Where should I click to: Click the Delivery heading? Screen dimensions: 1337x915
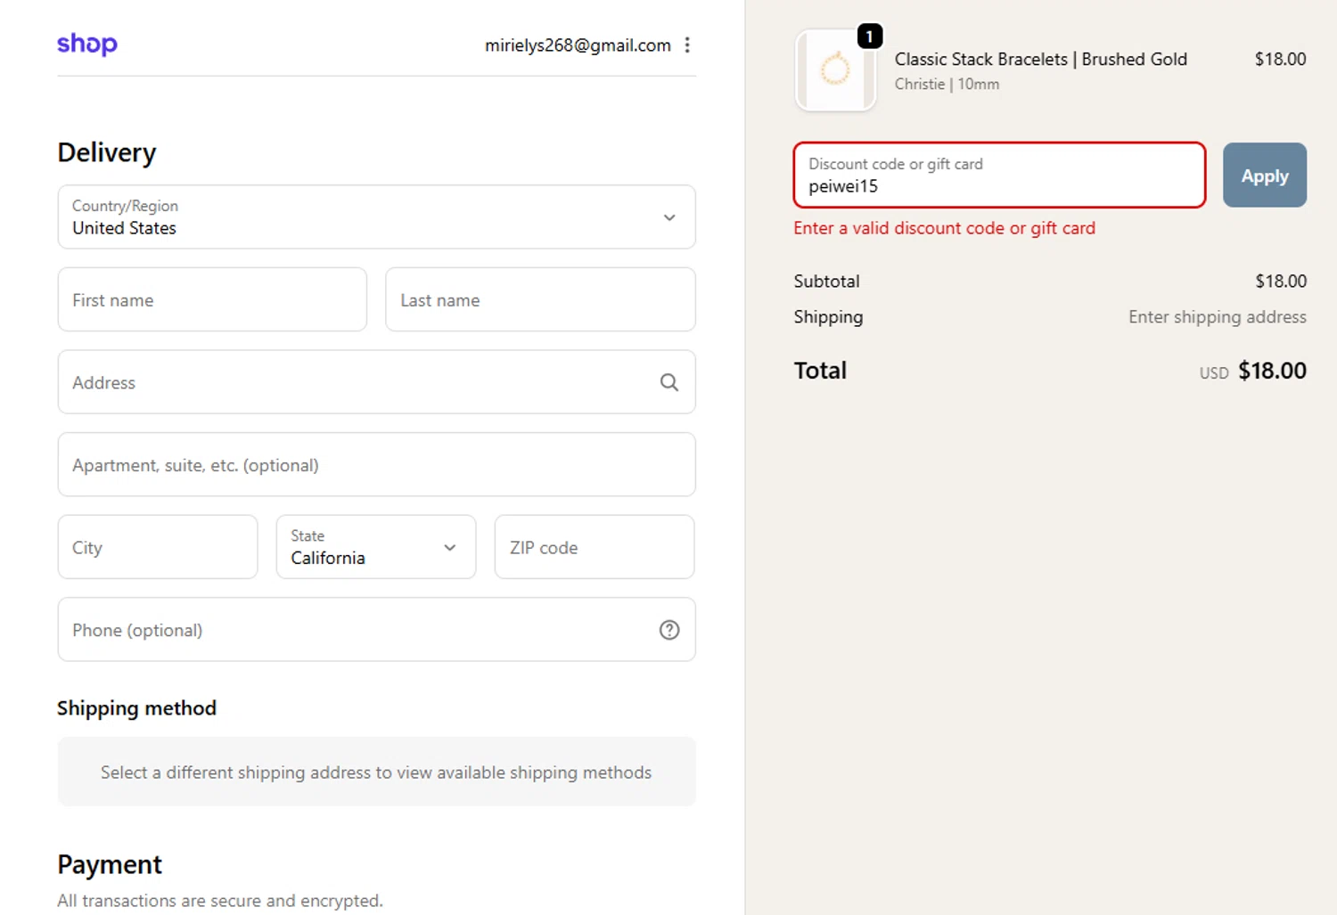tap(107, 152)
